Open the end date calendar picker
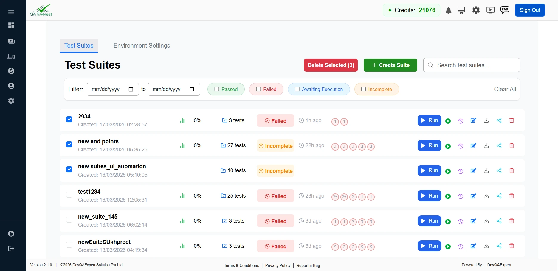Image resolution: width=558 pixels, height=271 pixels. [192, 89]
